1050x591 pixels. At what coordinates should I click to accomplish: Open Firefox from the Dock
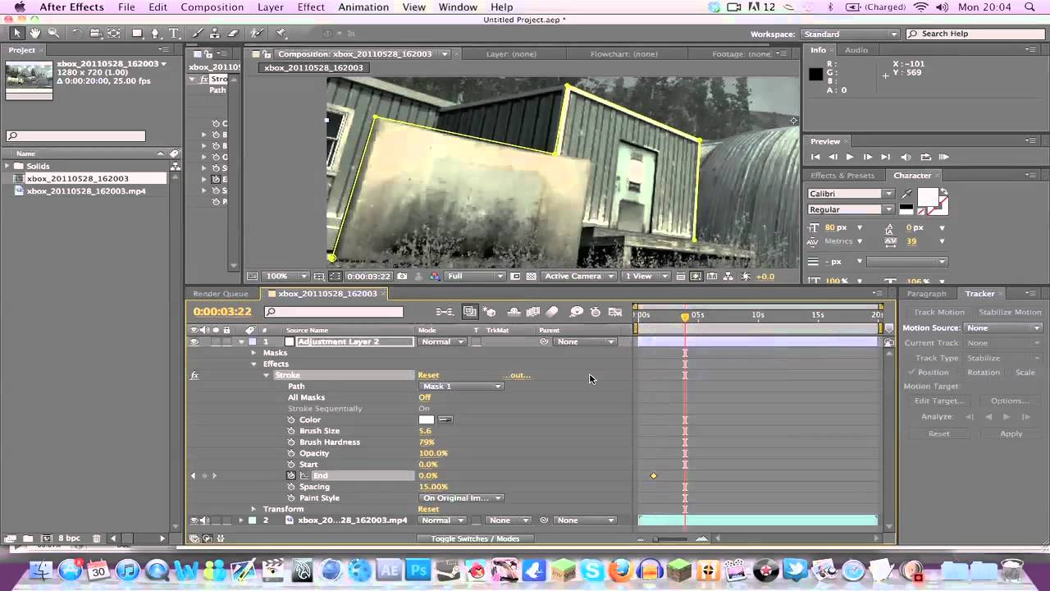(x=621, y=570)
